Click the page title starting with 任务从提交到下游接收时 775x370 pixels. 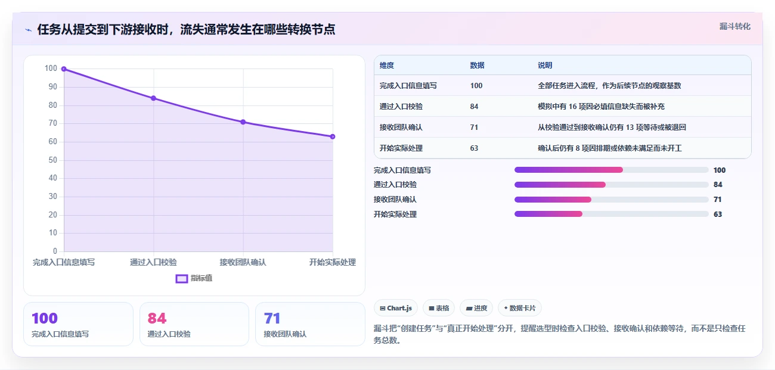coord(186,30)
